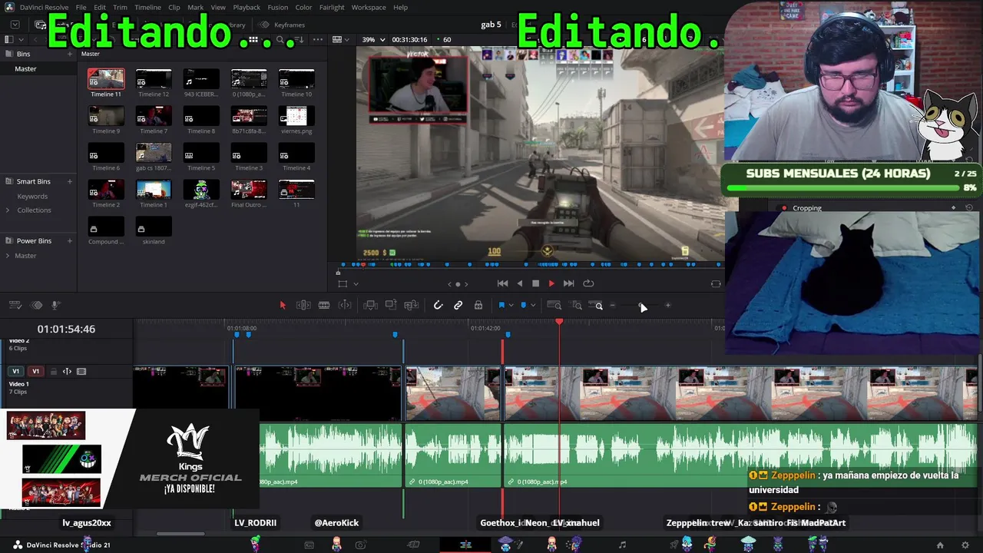
Task: Click the Replace Clip icon
Action: [x=412, y=305]
